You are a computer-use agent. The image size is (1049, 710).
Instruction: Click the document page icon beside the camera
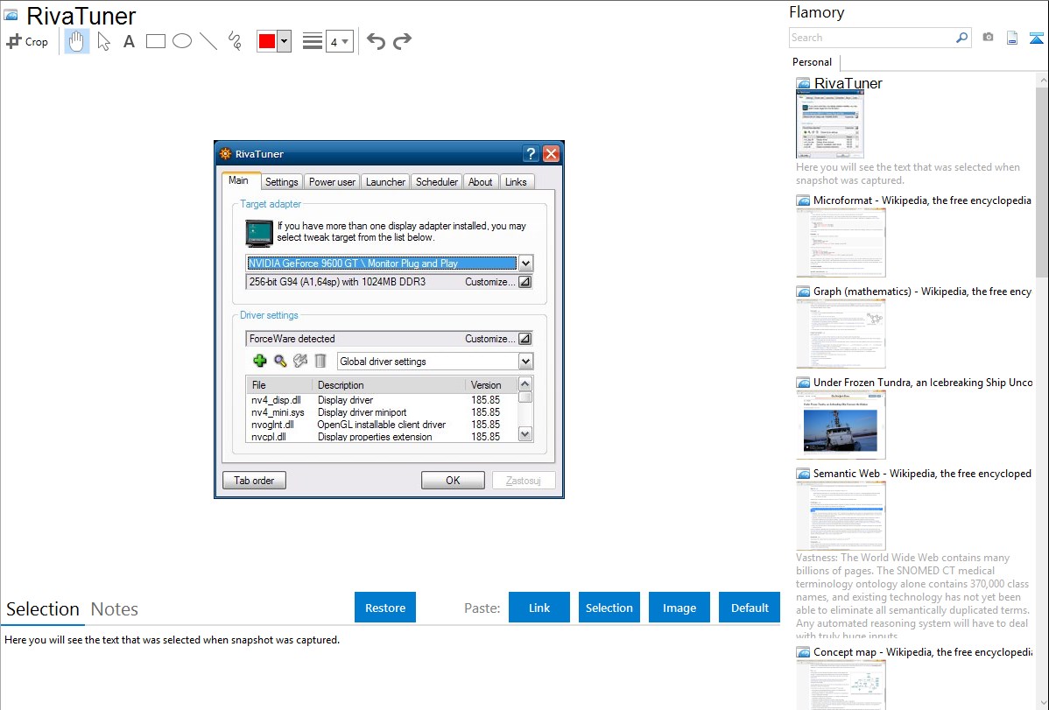[1012, 38]
